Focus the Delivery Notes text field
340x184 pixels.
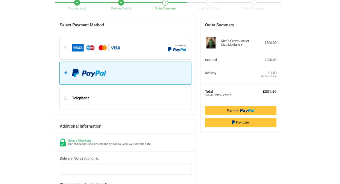pos(125,169)
